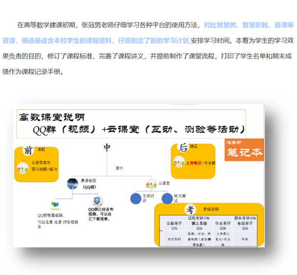Click the text 可以连麦 或者 讨论框留言
This screenshot has height=275, width=297.
58,224
